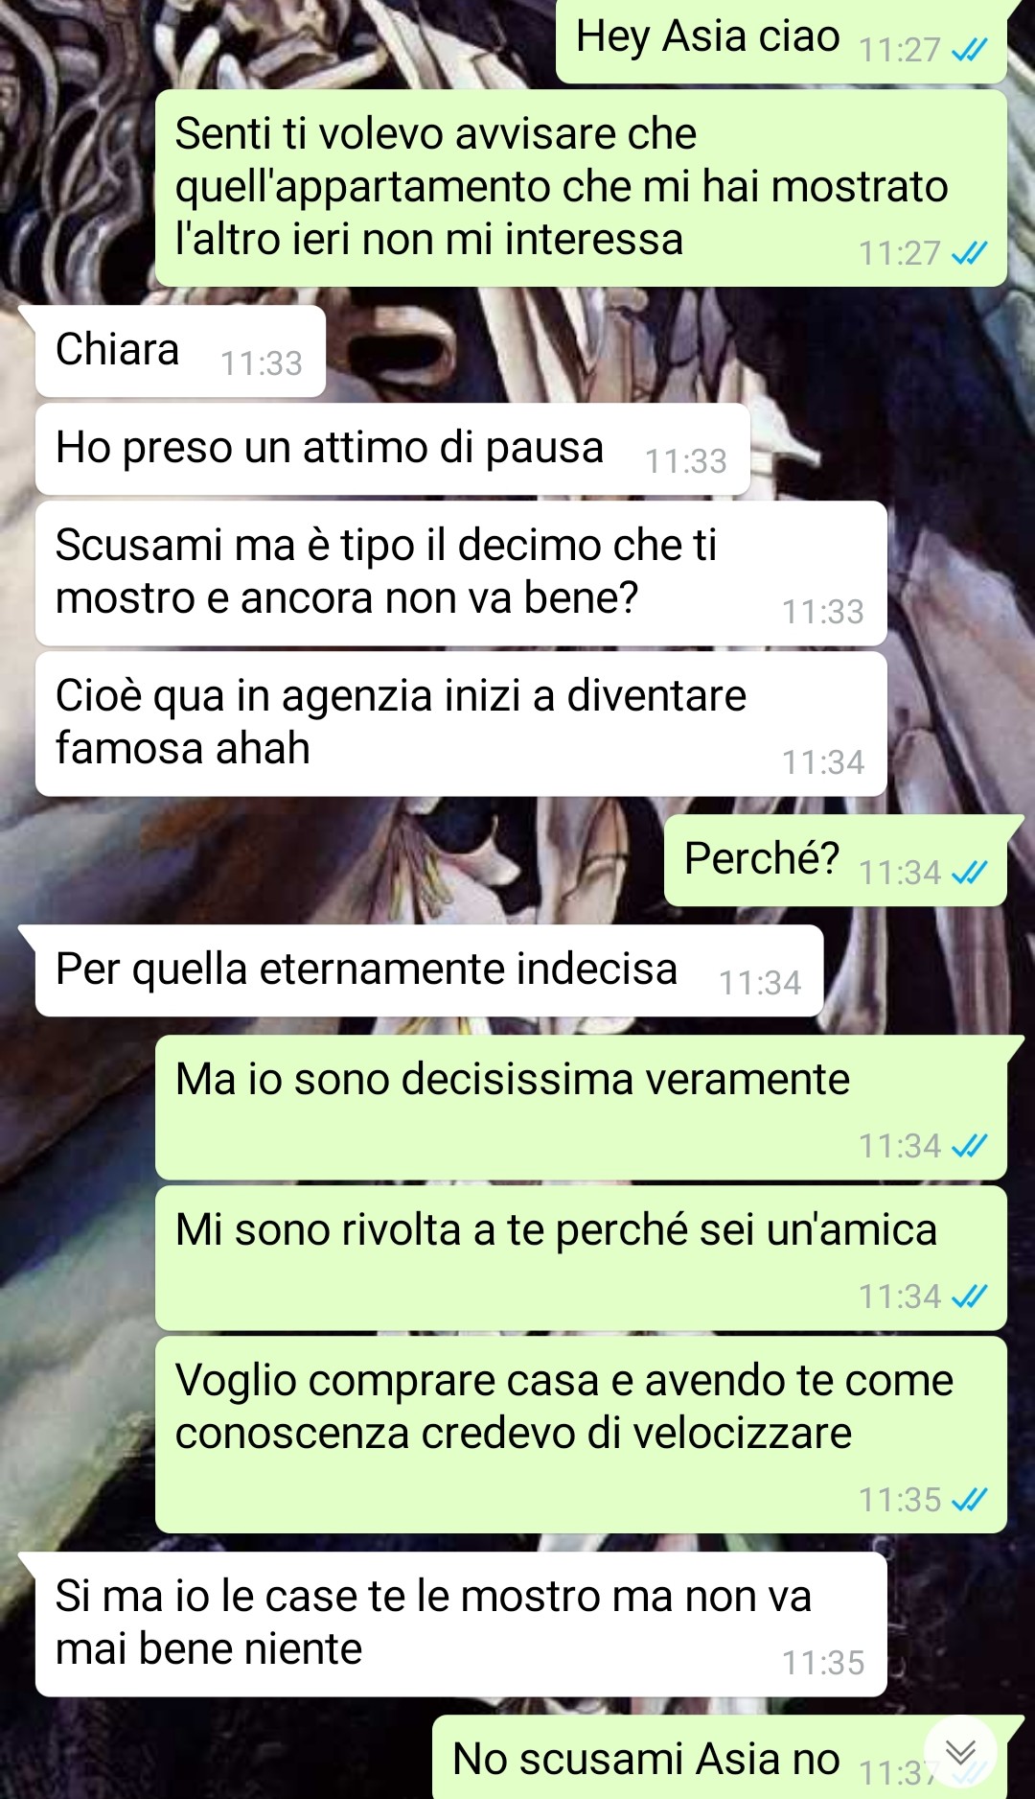
Task: Tap the 'Scusami ma è tipo il decimo' message
Action: (461, 572)
